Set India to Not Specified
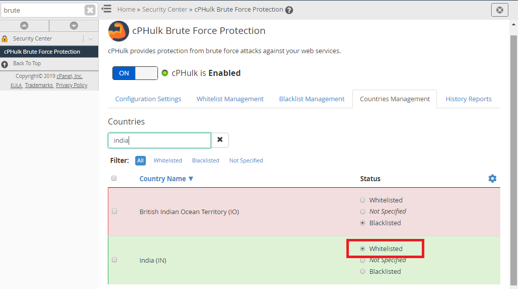518x289 pixels. pyautogui.click(x=363, y=260)
